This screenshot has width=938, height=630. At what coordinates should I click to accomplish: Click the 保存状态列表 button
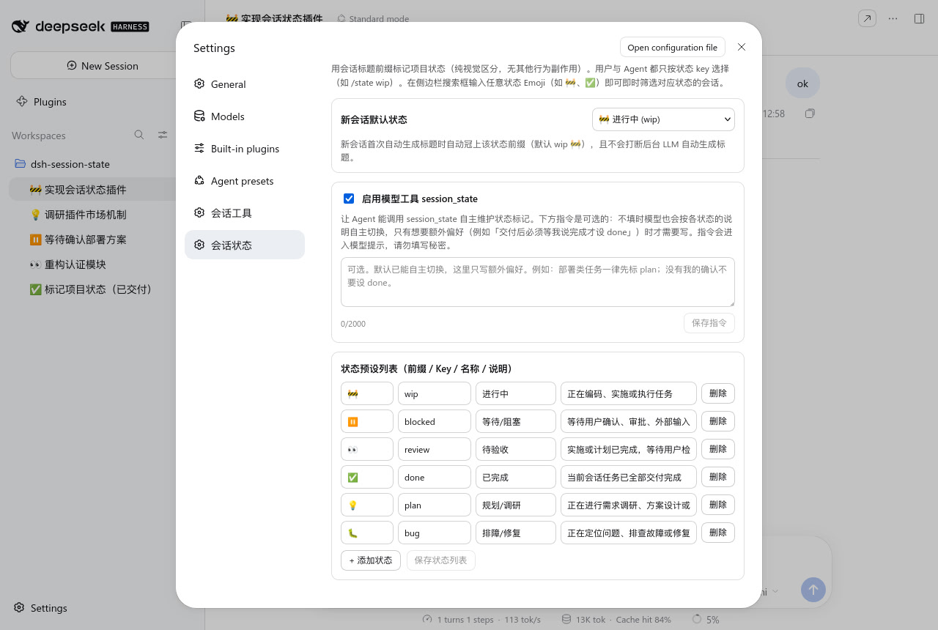441,560
